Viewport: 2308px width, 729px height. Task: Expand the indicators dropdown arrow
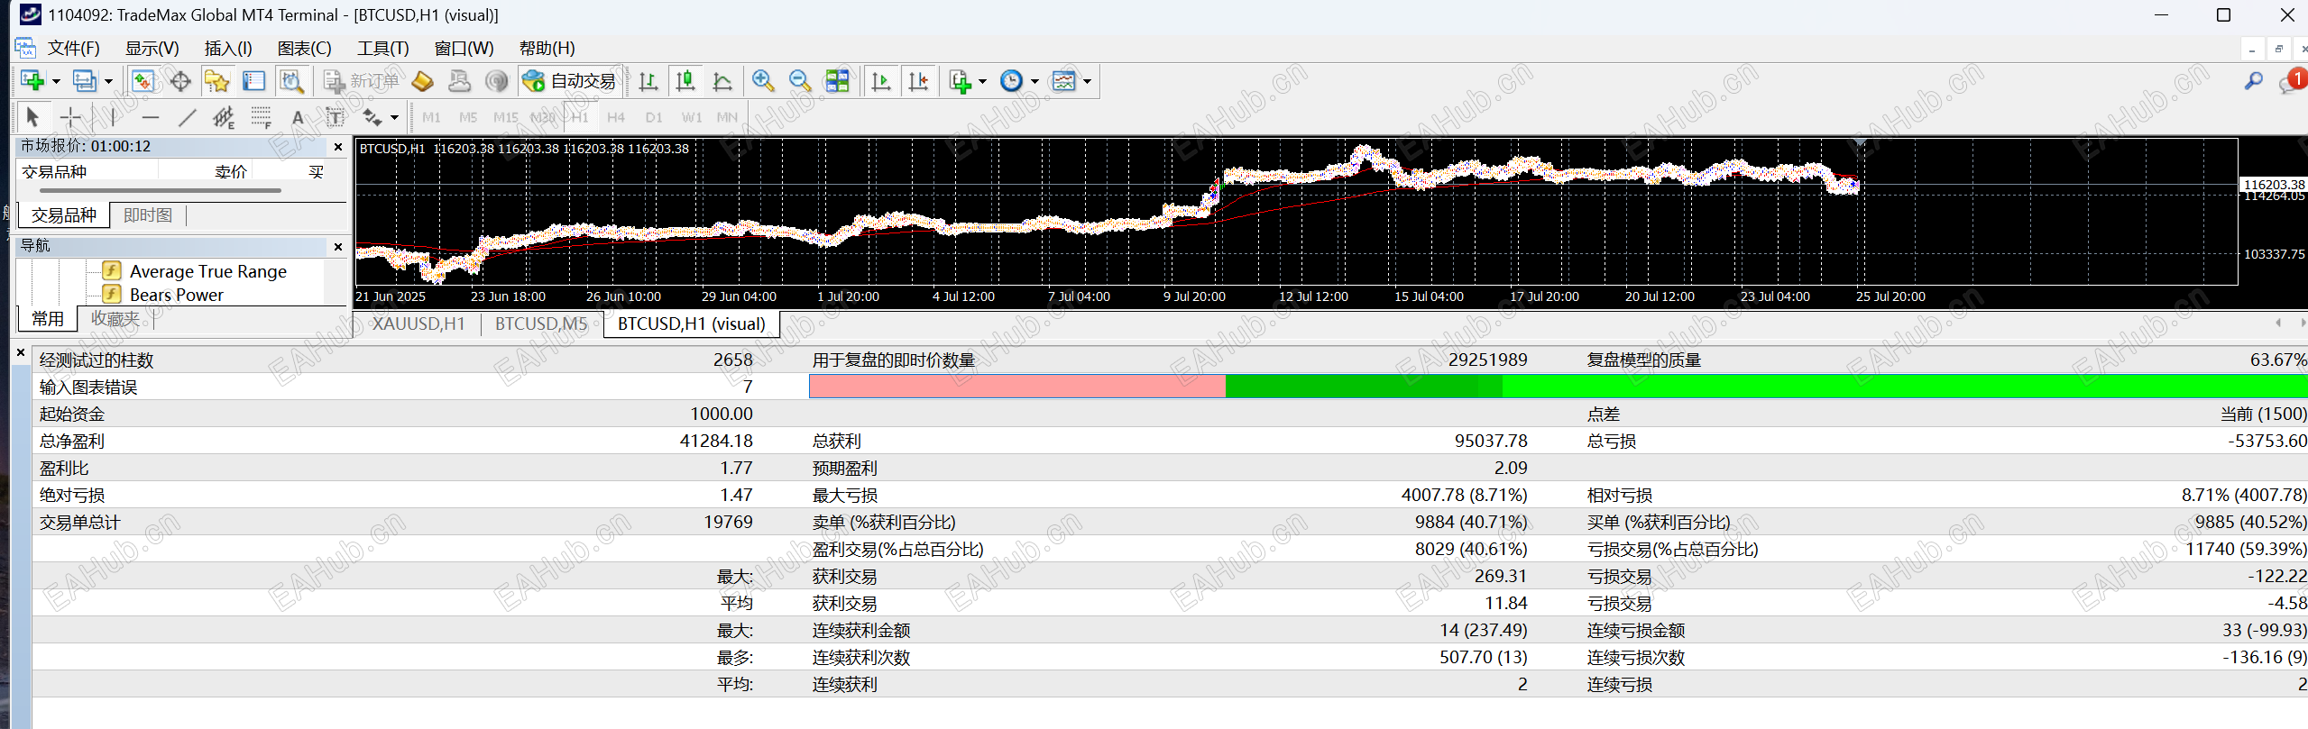[982, 81]
